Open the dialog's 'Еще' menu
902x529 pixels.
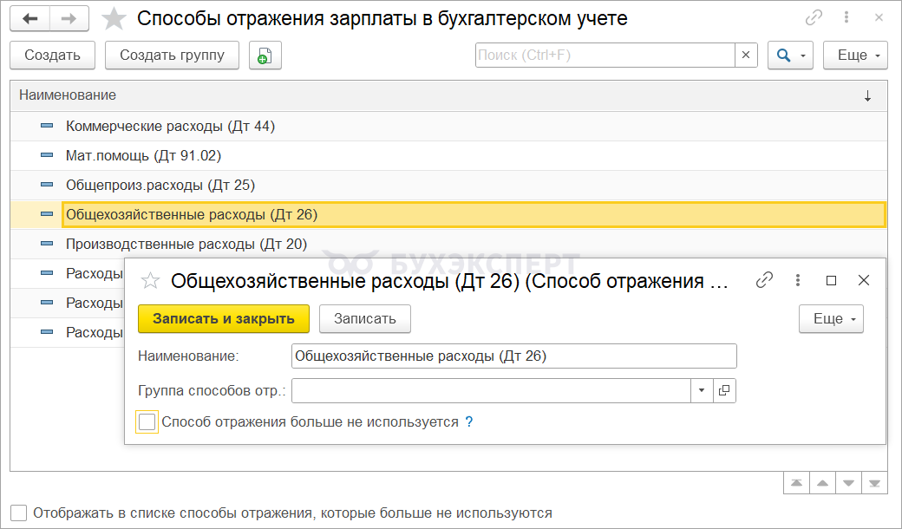tap(830, 318)
